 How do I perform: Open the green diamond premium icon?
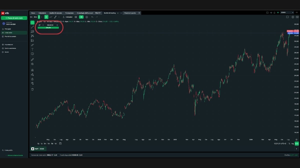278,12
